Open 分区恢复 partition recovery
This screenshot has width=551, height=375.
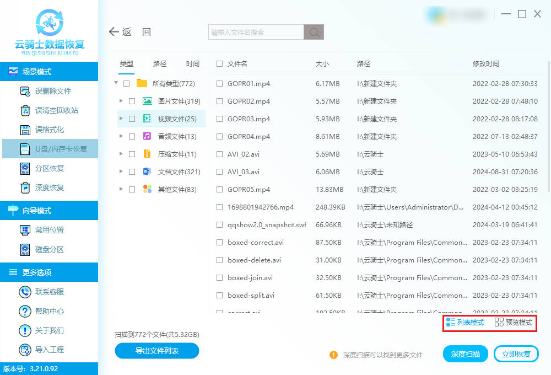tap(25, 169)
